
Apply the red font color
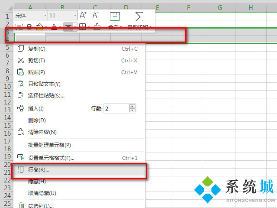[54, 27]
